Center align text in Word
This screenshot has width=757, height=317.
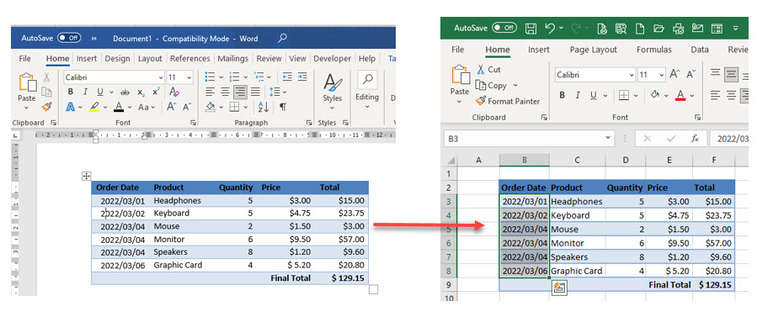[x=225, y=92]
